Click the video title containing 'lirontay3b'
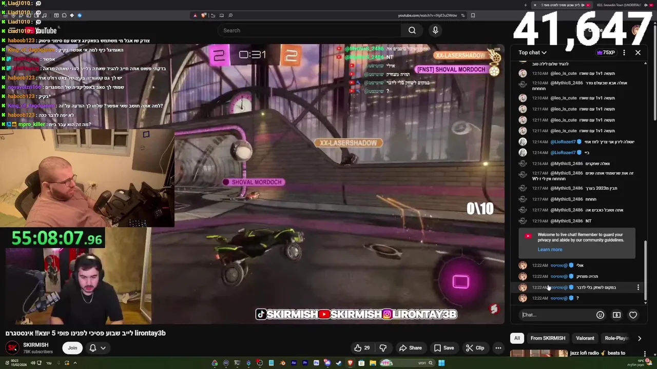The image size is (657, 369). click(x=86, y=333)
